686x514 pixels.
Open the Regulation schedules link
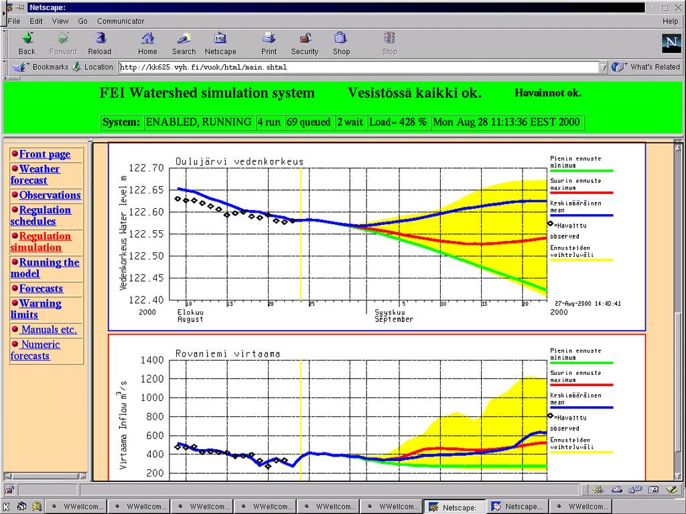41,216
